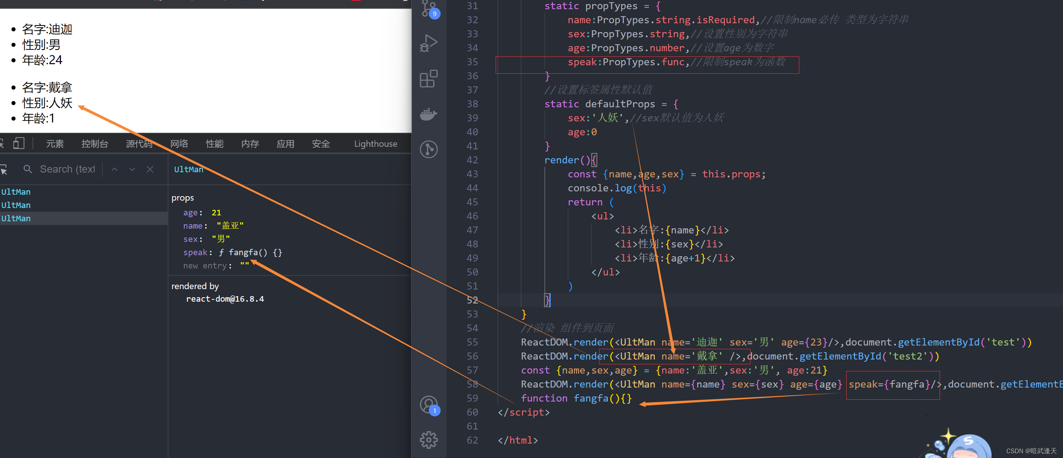Open the Manage settings gear icon
Screen dimensions: 1063x458
pos(428,440)
